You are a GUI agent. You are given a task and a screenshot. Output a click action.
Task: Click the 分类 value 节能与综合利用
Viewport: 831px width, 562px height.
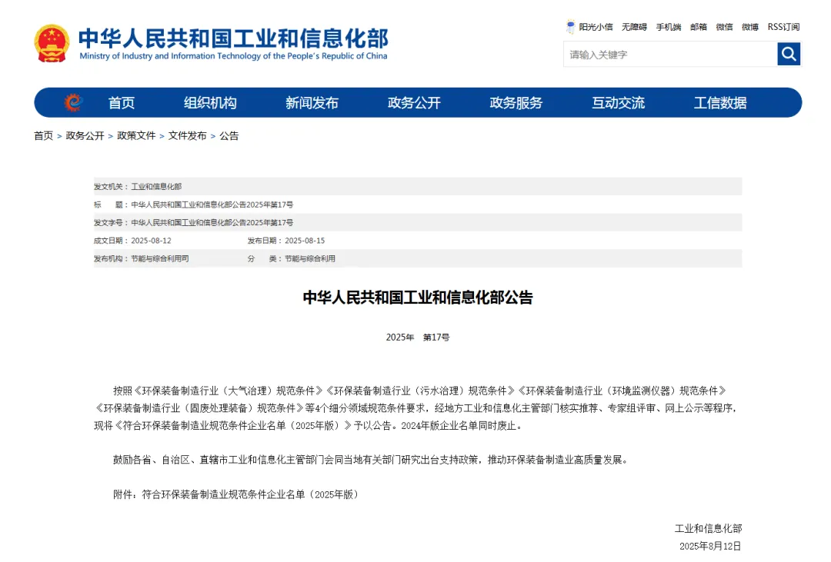(310, 258)
